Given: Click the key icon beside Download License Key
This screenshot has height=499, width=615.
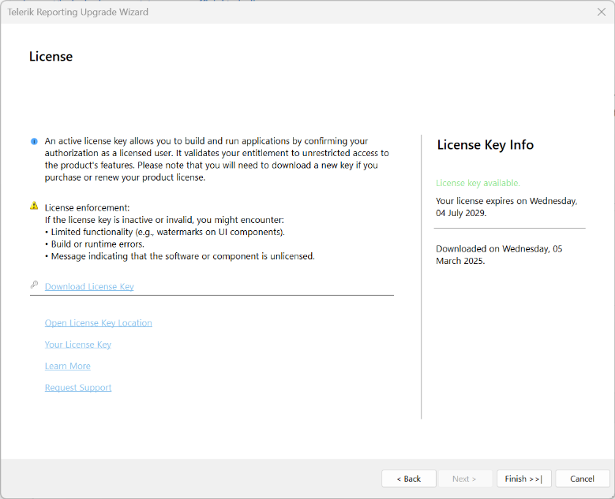Looking at the screenshot, I should pos(34,285).
